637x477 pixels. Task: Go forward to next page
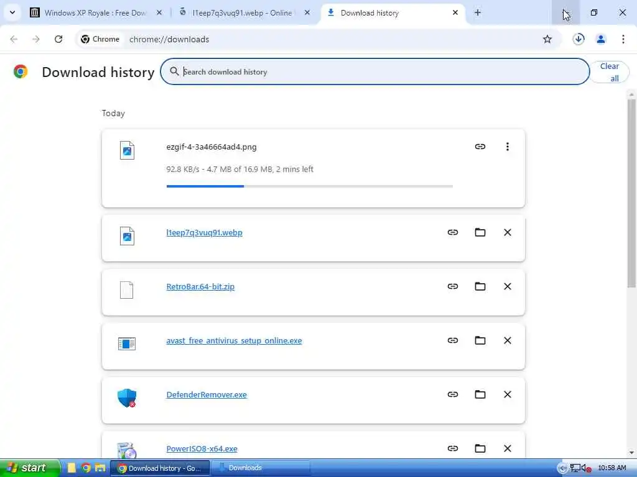pyautogui.click(x=35, y=39)
